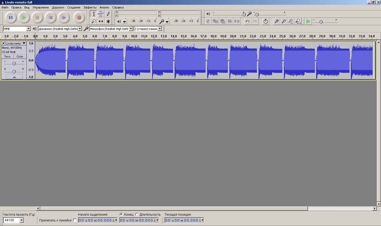Click the output volume slider knob

point(244,14)
